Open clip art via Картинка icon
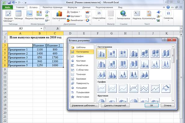Image resolution: width=185 pixels, height=123 pixels. pyautogui.click(x=39, y=15)
